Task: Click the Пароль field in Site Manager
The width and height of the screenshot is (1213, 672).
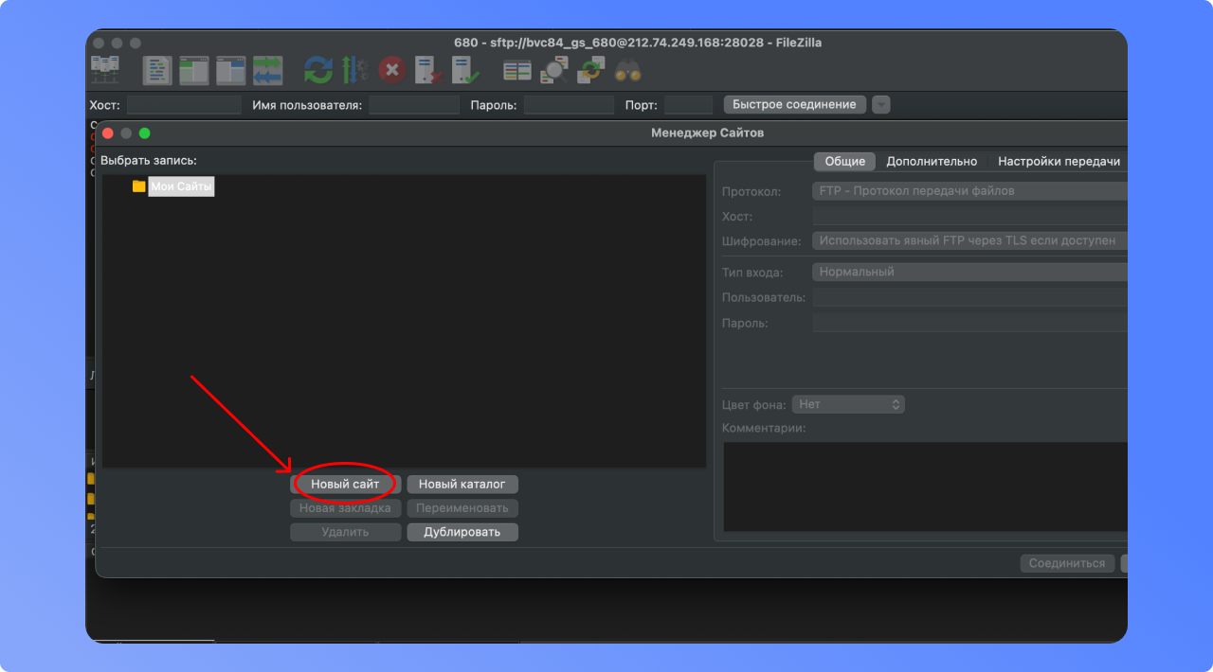Action: pyautogui.click(x=969, y=323)
